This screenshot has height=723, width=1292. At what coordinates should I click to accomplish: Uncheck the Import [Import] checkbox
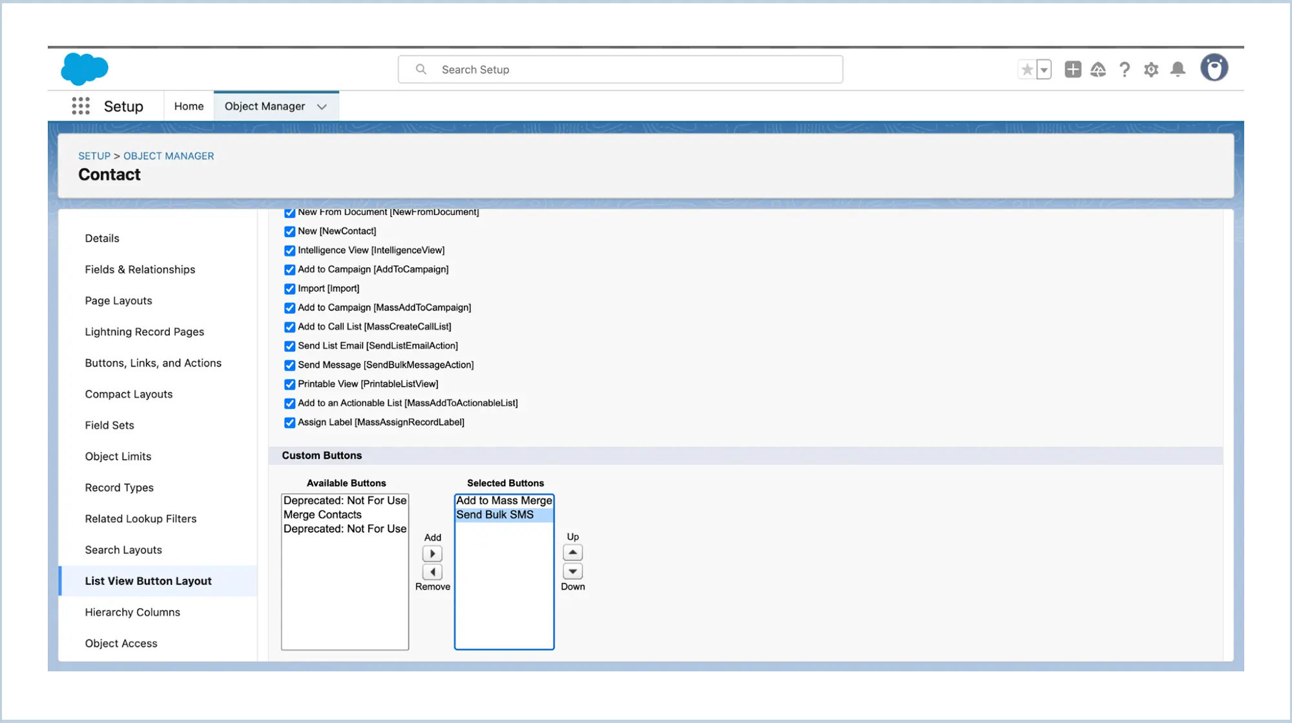click(290, 289)
